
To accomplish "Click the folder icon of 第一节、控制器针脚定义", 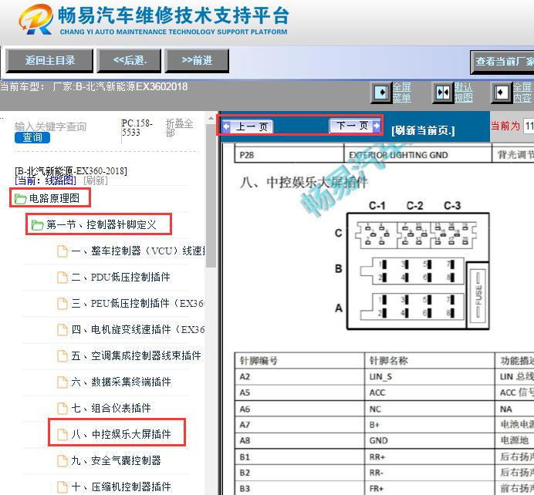I will click(37, 225).
